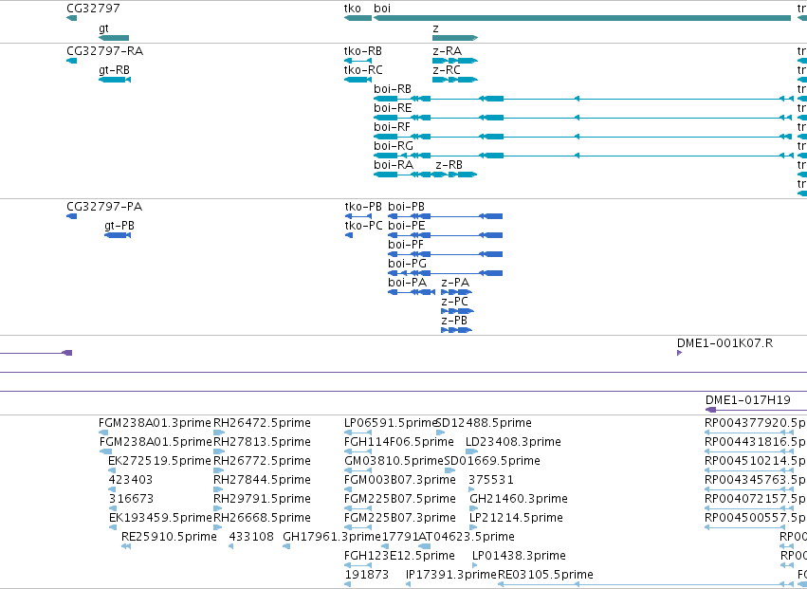Open the SD12488.5prime EST label
Image resolution: width=807 pixels, height=589 pixels.
click(484, 423)
